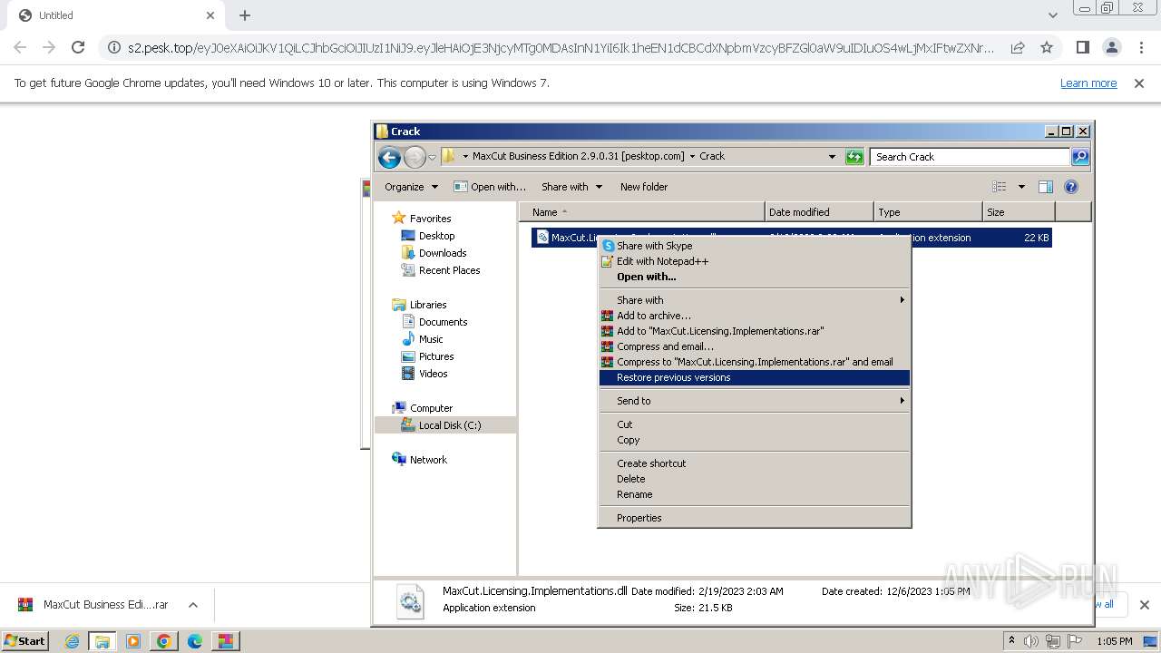Screen dimensions: 1161x653
Task: Expand the address bar history dropdown
Action: tap(832, 157)
